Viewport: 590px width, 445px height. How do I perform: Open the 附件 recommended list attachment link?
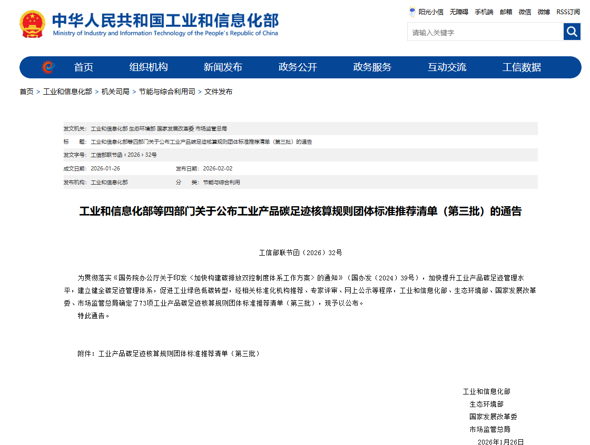point(179,354)
